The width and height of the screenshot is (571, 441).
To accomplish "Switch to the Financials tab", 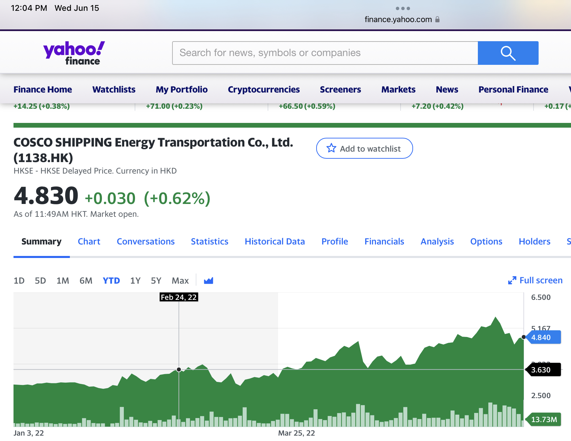I will [x=384, y=241].
